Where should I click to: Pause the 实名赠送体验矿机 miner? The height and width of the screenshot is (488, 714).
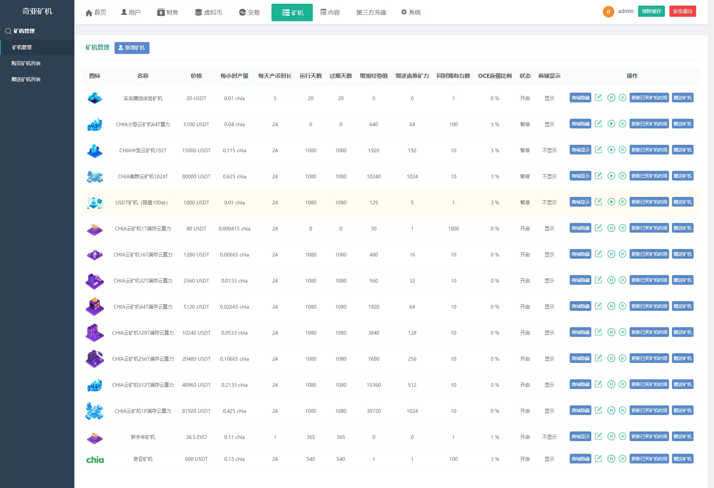pyautogui.click(x=611, y=98)
